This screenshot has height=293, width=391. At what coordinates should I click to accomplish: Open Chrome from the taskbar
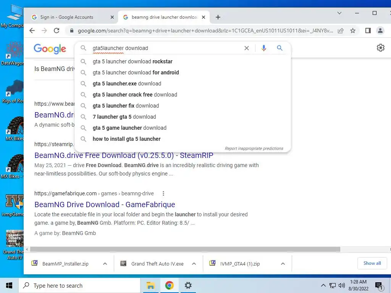[x=169, y=285]
